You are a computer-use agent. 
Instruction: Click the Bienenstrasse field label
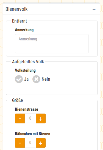click(27, 109)
